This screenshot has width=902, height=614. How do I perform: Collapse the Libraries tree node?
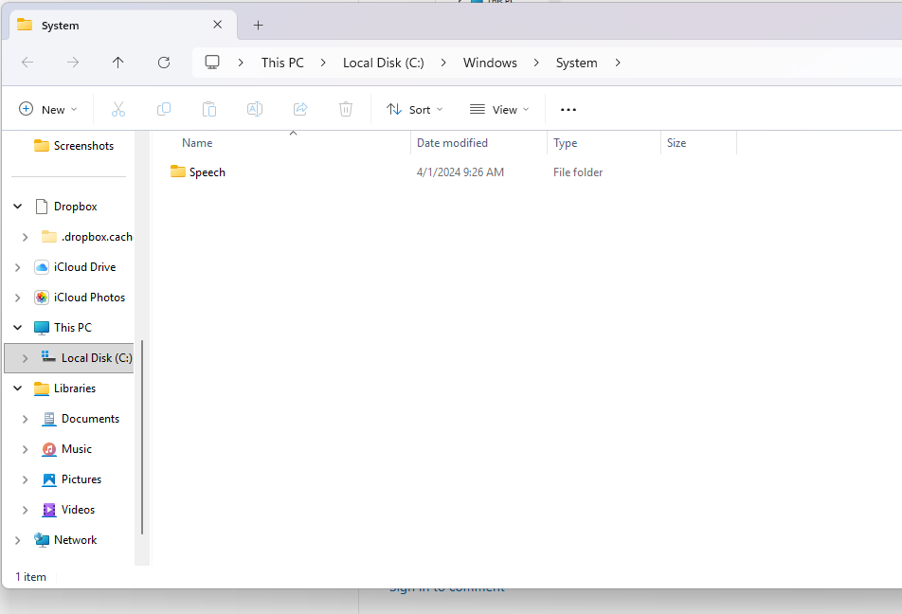coord(18,388)
